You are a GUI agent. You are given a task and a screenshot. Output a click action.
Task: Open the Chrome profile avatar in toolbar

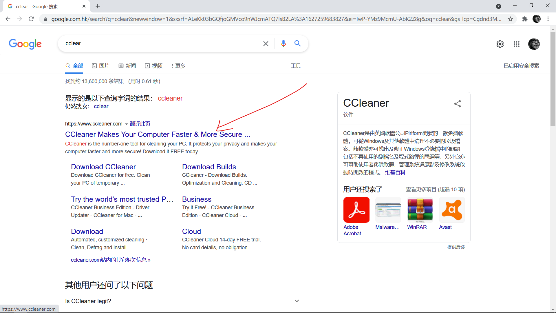coord(537,19)
